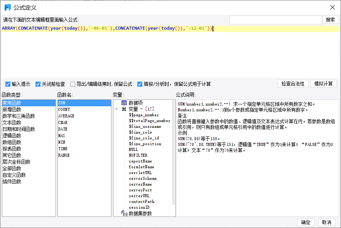341x228 pixels.
Task: Enable 导出/编辑结果时,保留公式 checkbox
Action: pyautogui.click(x=73, y=84)
